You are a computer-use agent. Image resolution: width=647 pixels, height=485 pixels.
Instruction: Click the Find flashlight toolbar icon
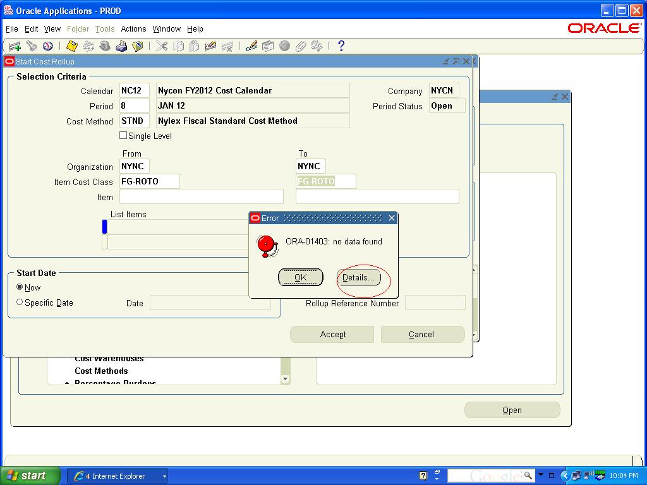coord(31,46)
